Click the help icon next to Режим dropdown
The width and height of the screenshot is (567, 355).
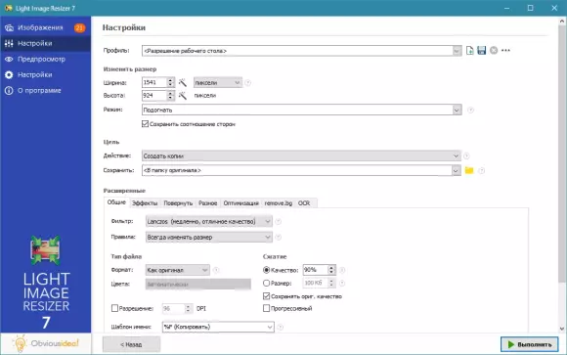470,110
